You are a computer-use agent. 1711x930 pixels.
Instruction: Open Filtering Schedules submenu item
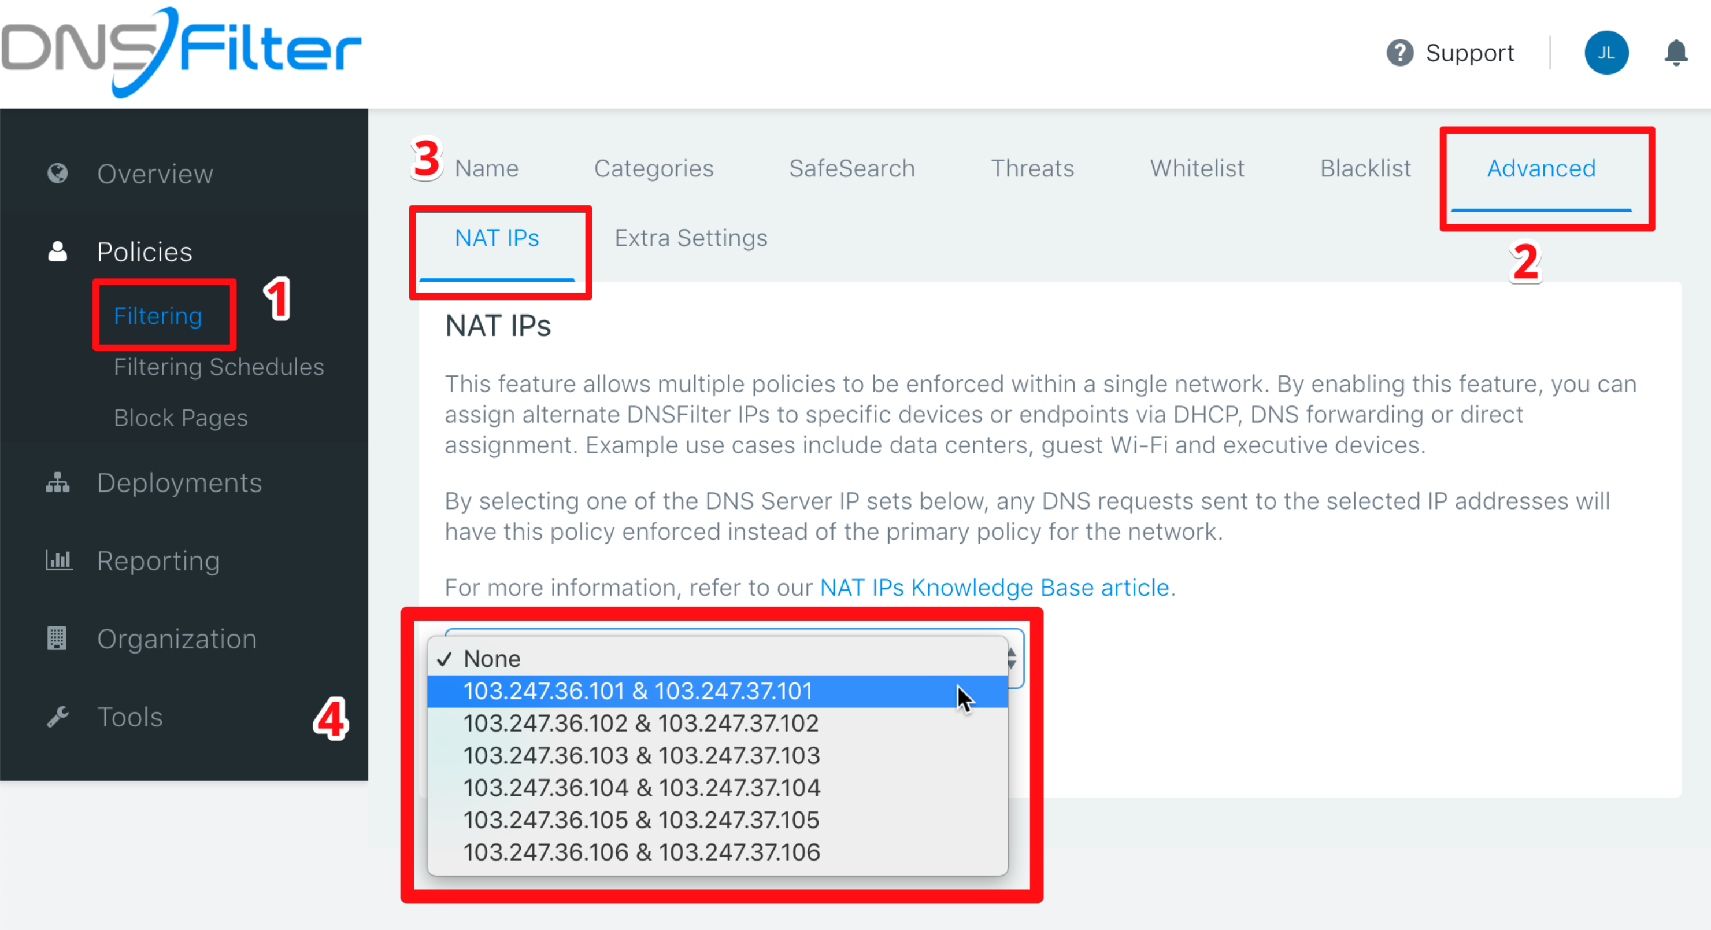tap(218, 367)
